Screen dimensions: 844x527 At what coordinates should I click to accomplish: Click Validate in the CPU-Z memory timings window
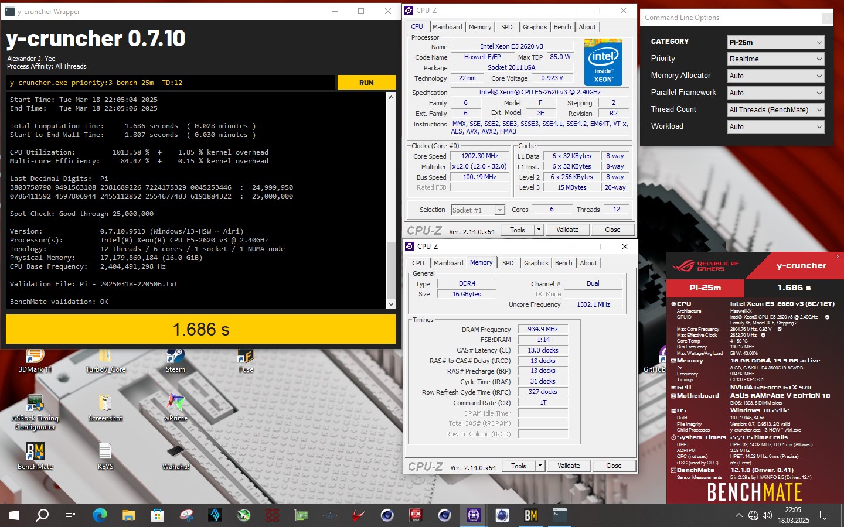coord(569,466)
